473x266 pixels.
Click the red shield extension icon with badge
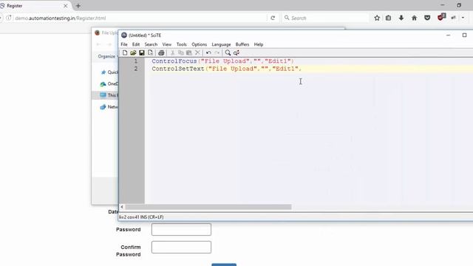point(441,17)
